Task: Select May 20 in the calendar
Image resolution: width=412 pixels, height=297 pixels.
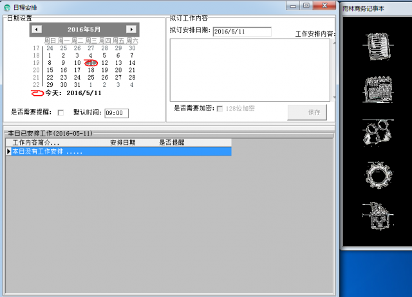Action: click(x=118, y=70)
